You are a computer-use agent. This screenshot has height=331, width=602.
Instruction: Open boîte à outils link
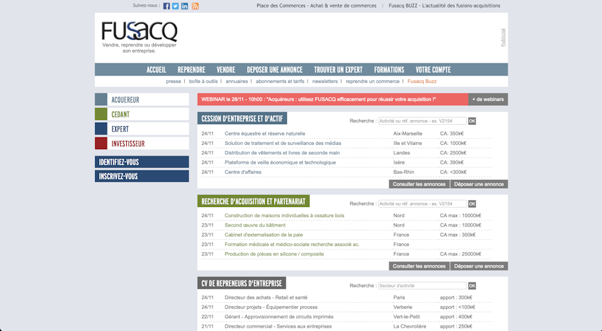[203, 82]
